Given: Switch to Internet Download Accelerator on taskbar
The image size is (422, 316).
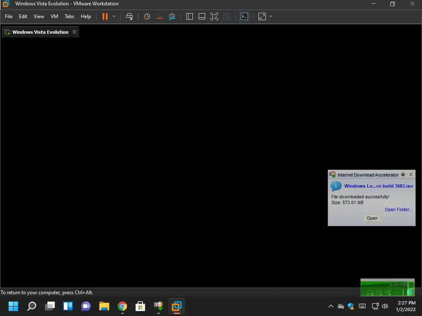Looking at the screenshot, I should [x=159, y=306].
